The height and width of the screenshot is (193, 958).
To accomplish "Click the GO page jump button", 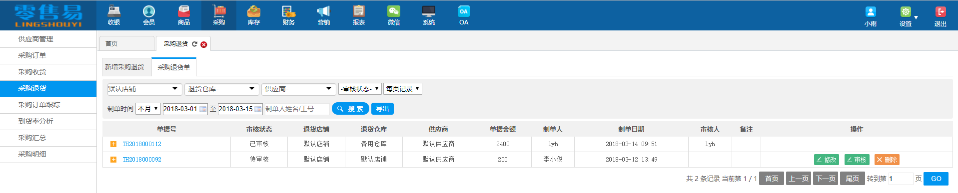I will pyautogui.click(x=936, y=179).
